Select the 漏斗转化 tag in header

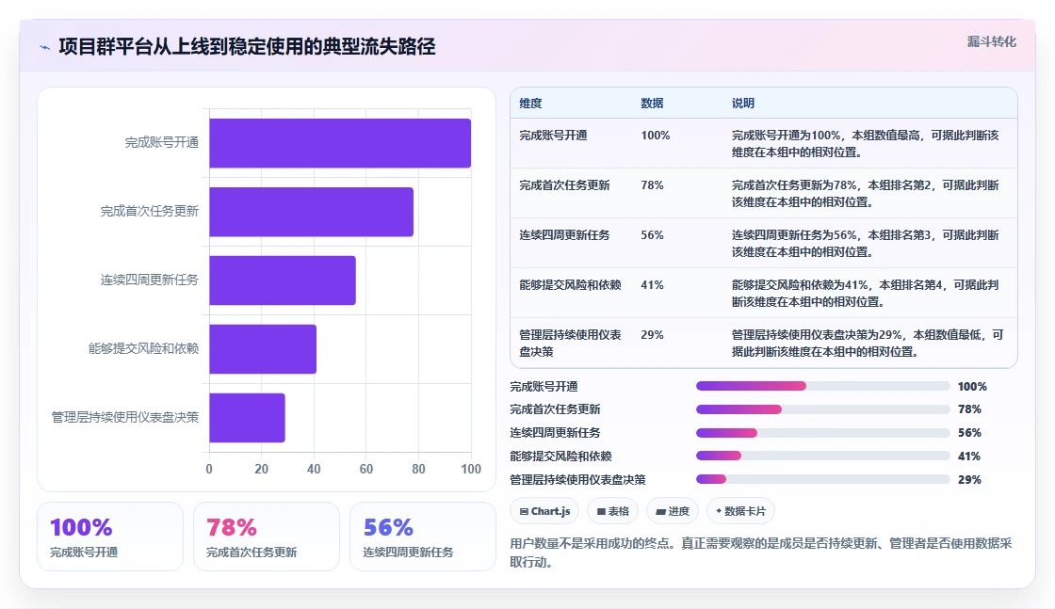[991, 41]
